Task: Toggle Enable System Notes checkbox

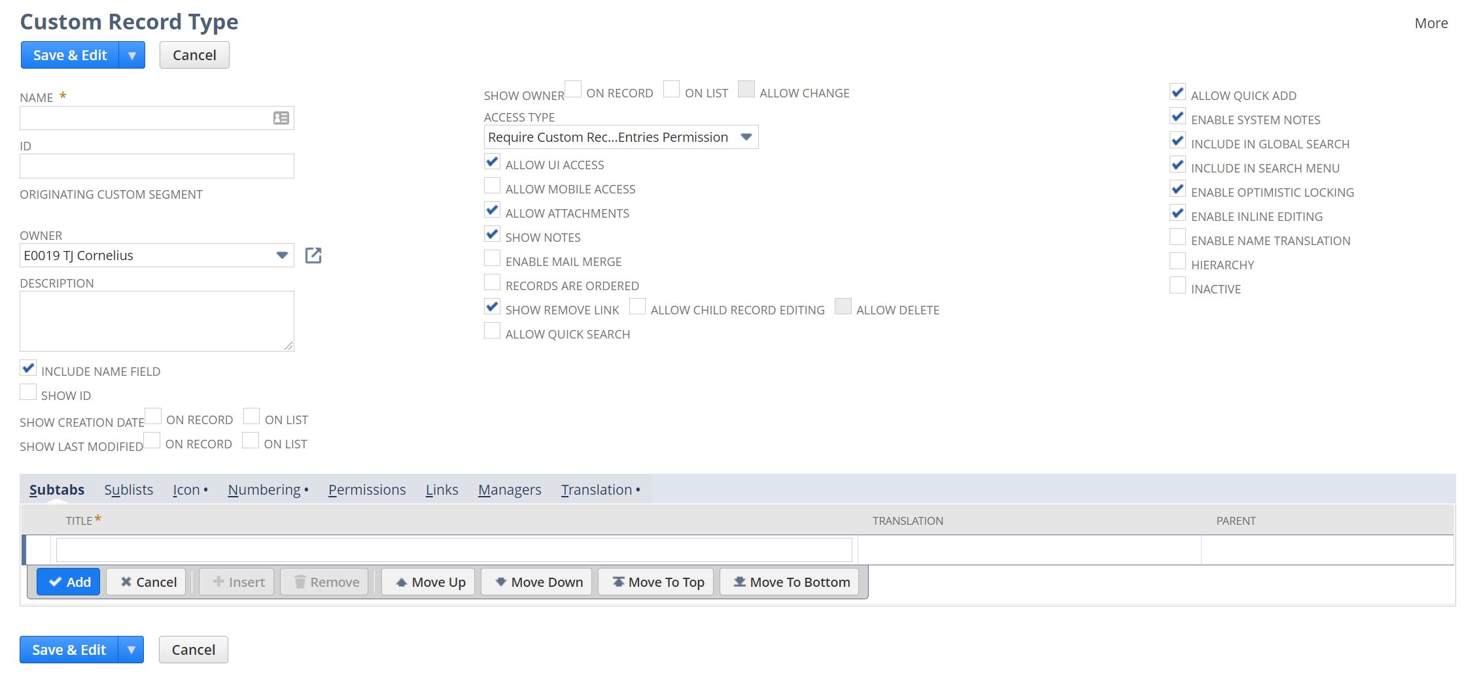Action: 1178,116
